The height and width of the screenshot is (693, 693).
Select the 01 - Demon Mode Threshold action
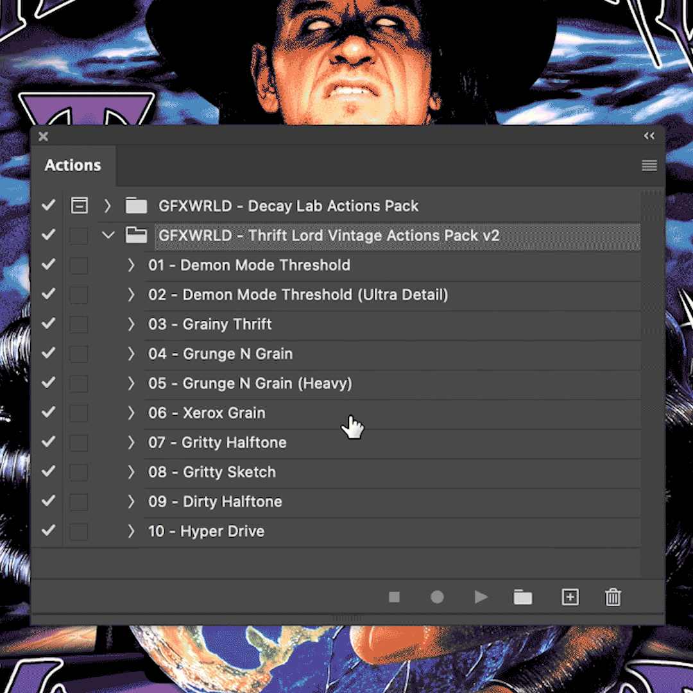pos(249,266)
